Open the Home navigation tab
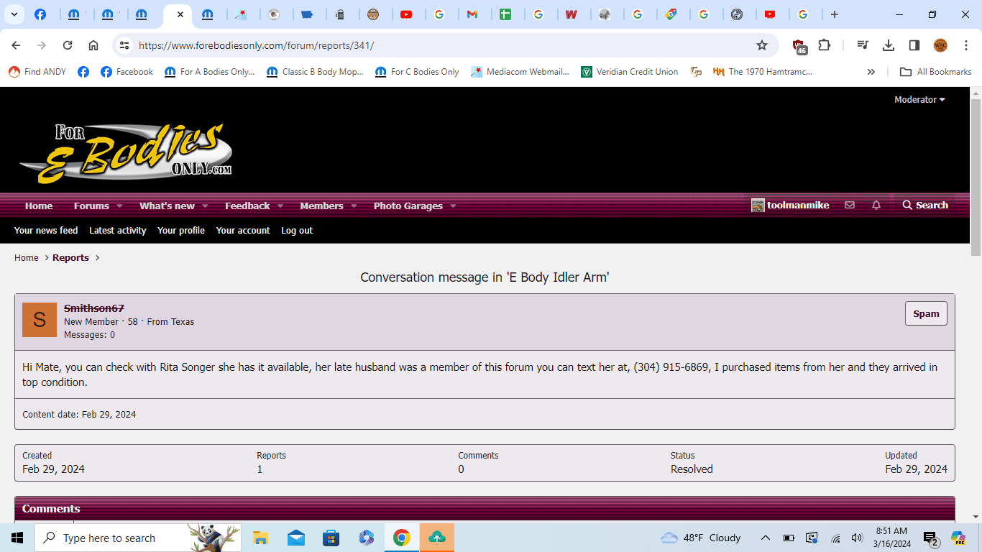 [x=39, y=206]
